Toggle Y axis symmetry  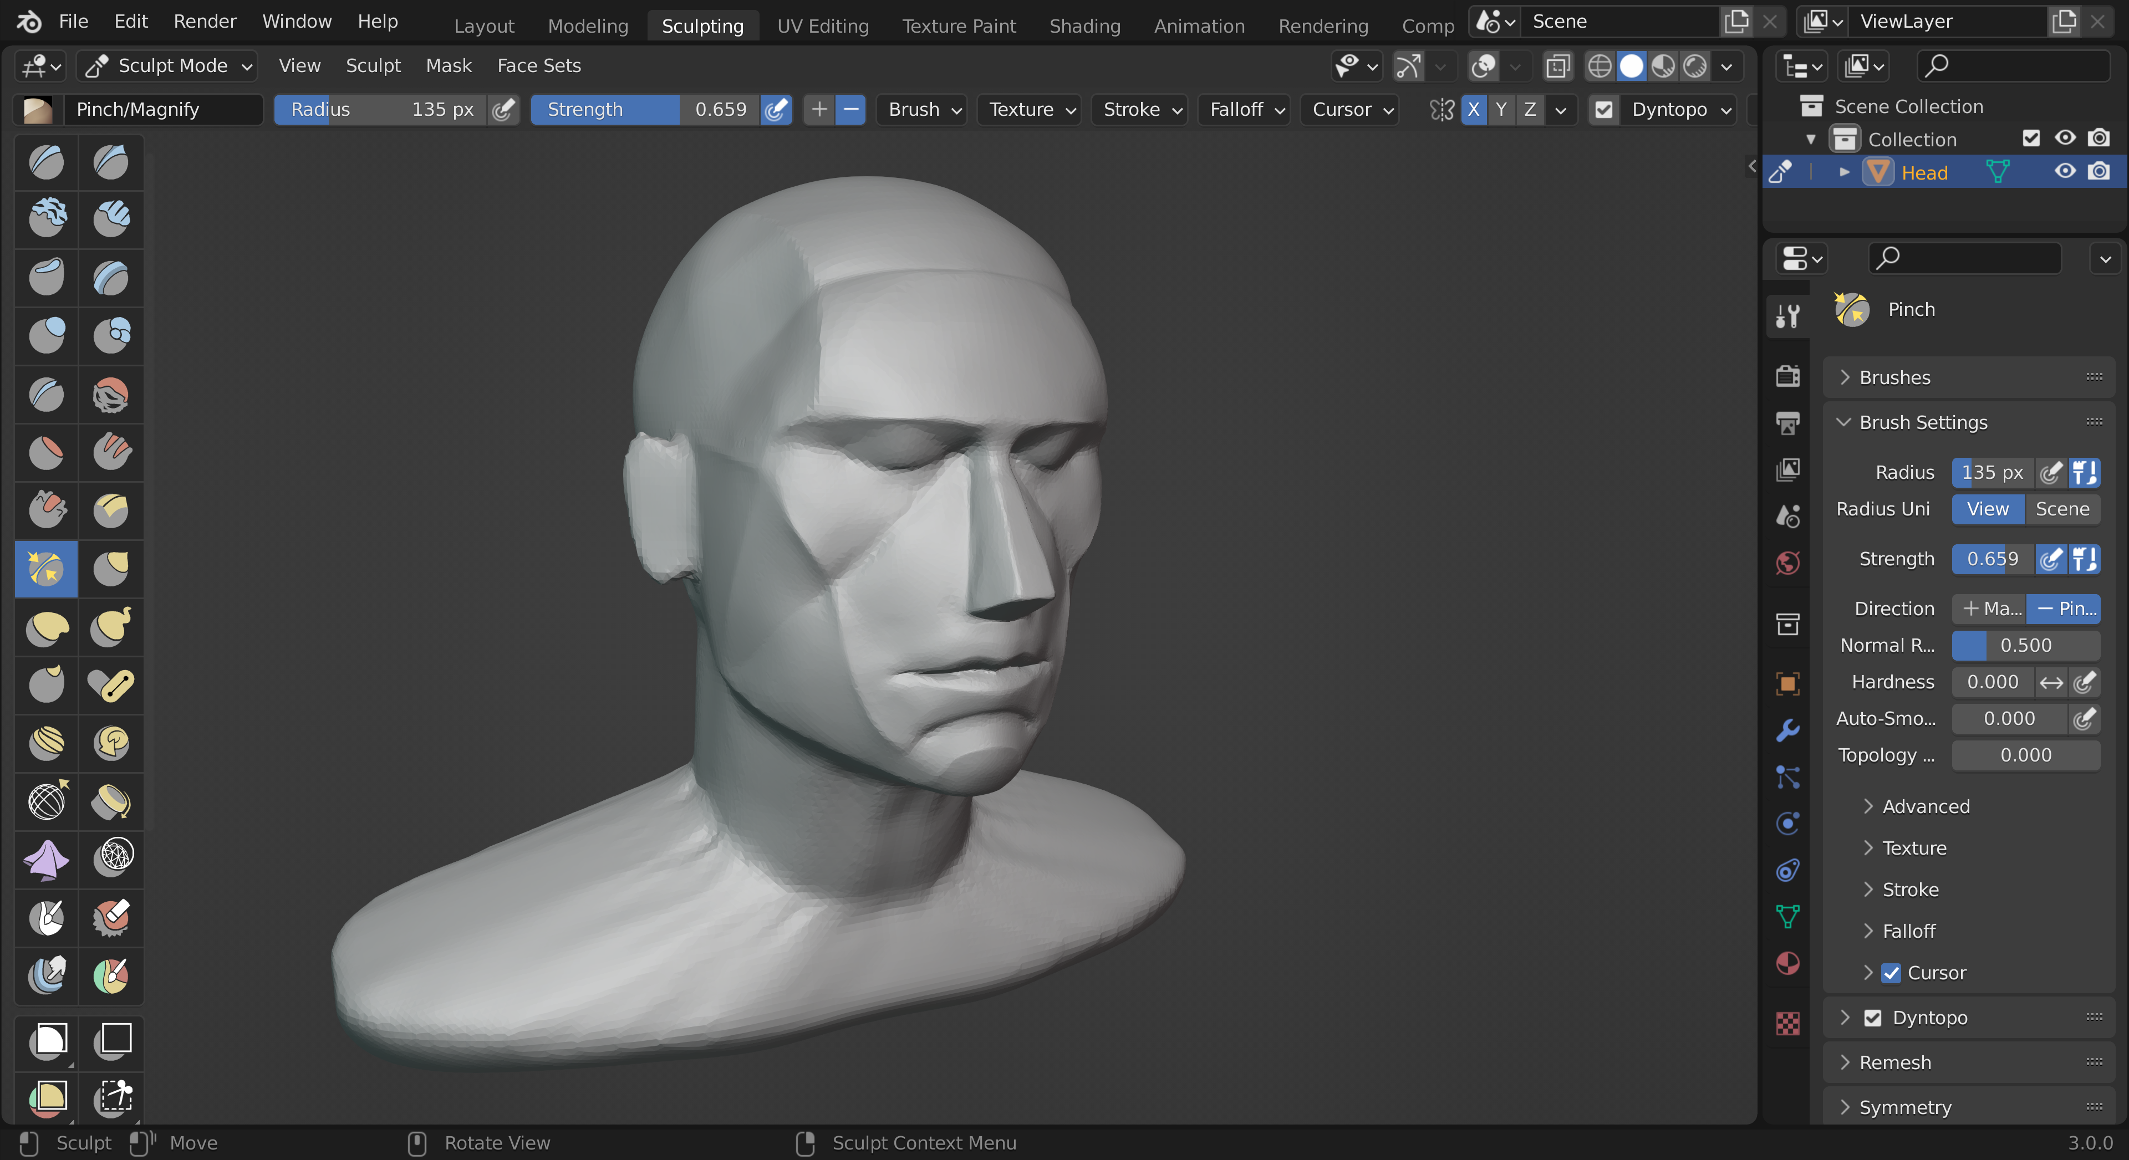pyautogui.click(x=1502, y=110)
